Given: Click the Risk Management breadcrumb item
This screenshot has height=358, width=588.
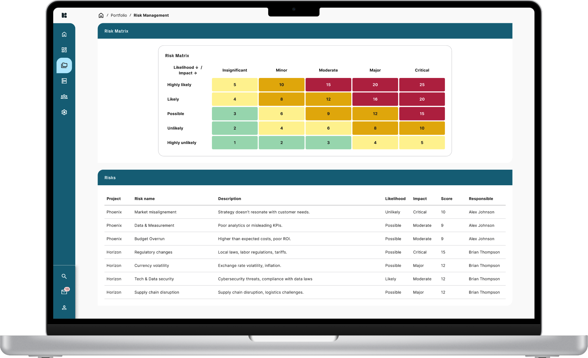Looking at the screenshot, I should [x=151, y=15].
